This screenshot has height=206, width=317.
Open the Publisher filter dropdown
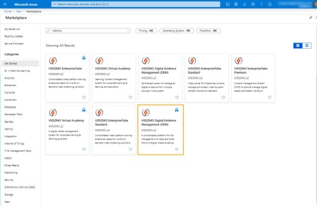click(x=208, y=30)
